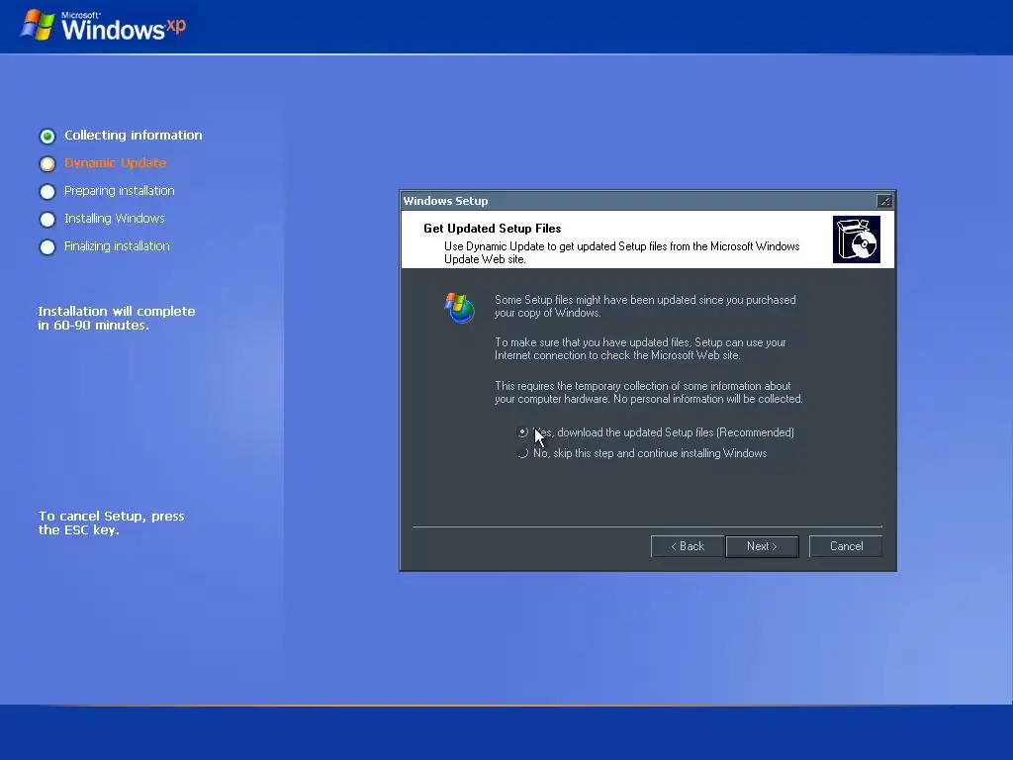This screenshot has width=1013, height=760.
Task: Click the Preparing installation step bullet
Action: [x=47, y=192]
